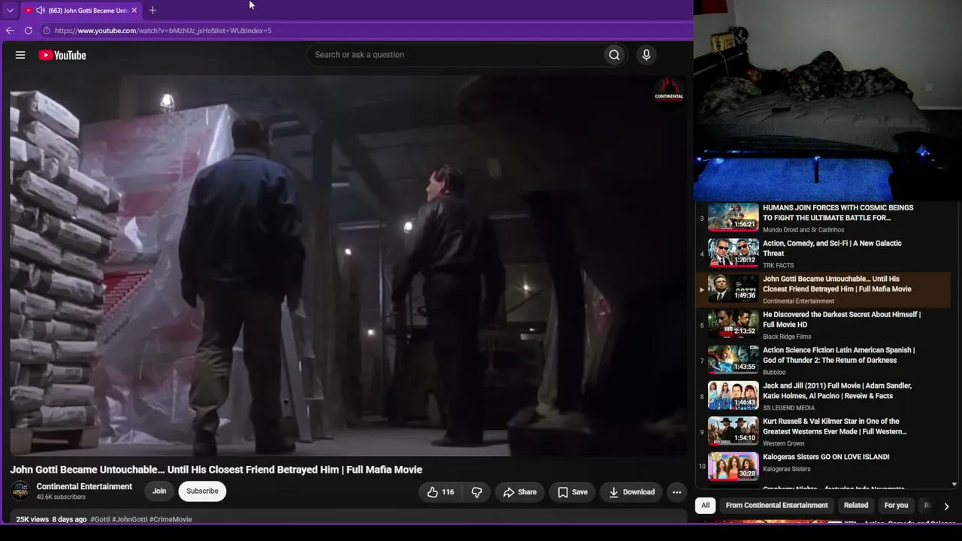Open the Continental Entertainment channel name

coord(84,486)
